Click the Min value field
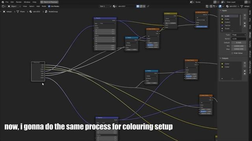This screenshot has height=141, width=252. point(239,46)
